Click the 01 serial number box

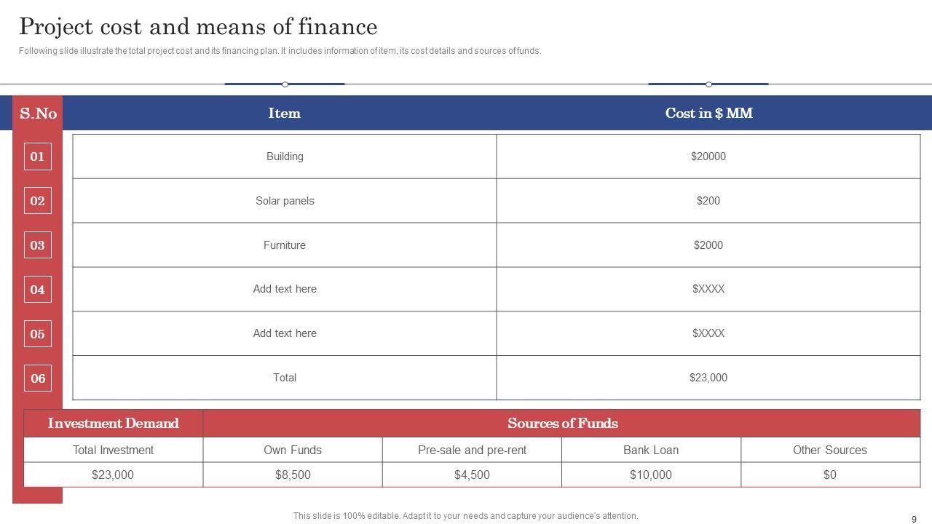37,156
